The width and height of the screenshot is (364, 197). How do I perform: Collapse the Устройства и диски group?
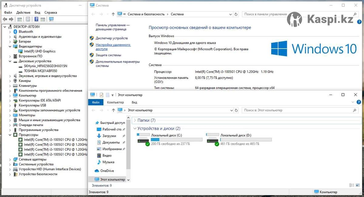click(x=135, y=129)
